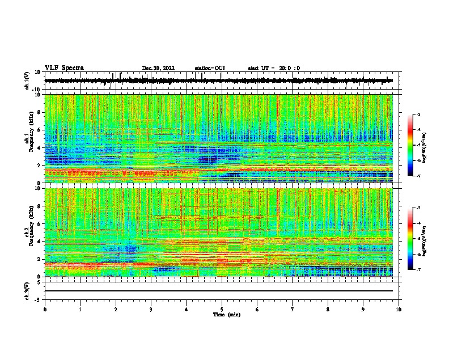Image resolution: width=449 pixels, height=347 pixels.
Task: Click time axis tick label "5"
Action: coord(222,310)
